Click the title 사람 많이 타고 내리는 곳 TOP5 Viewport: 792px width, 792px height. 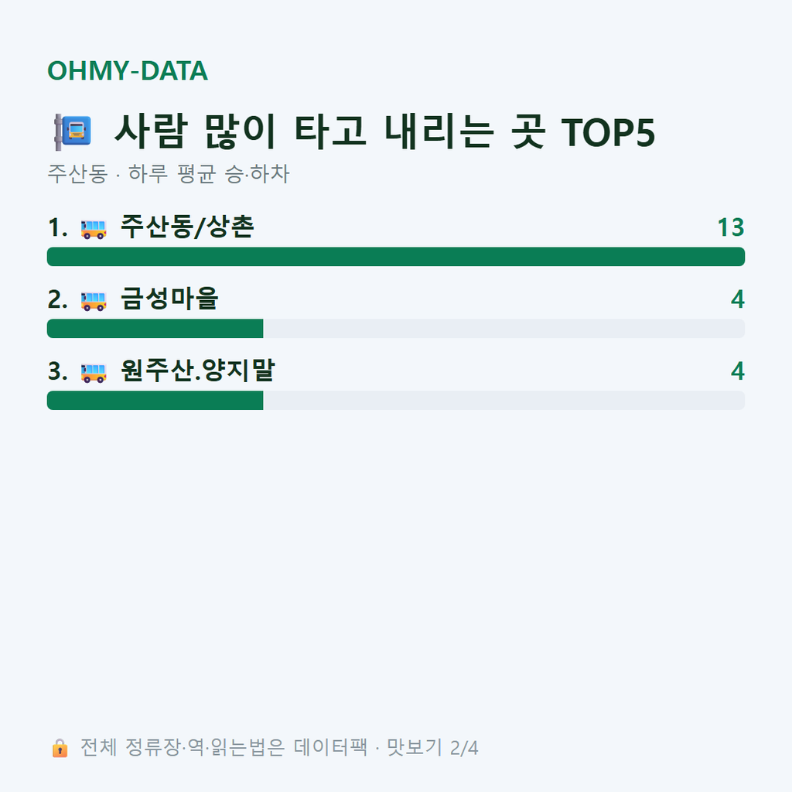pos(385,131)
